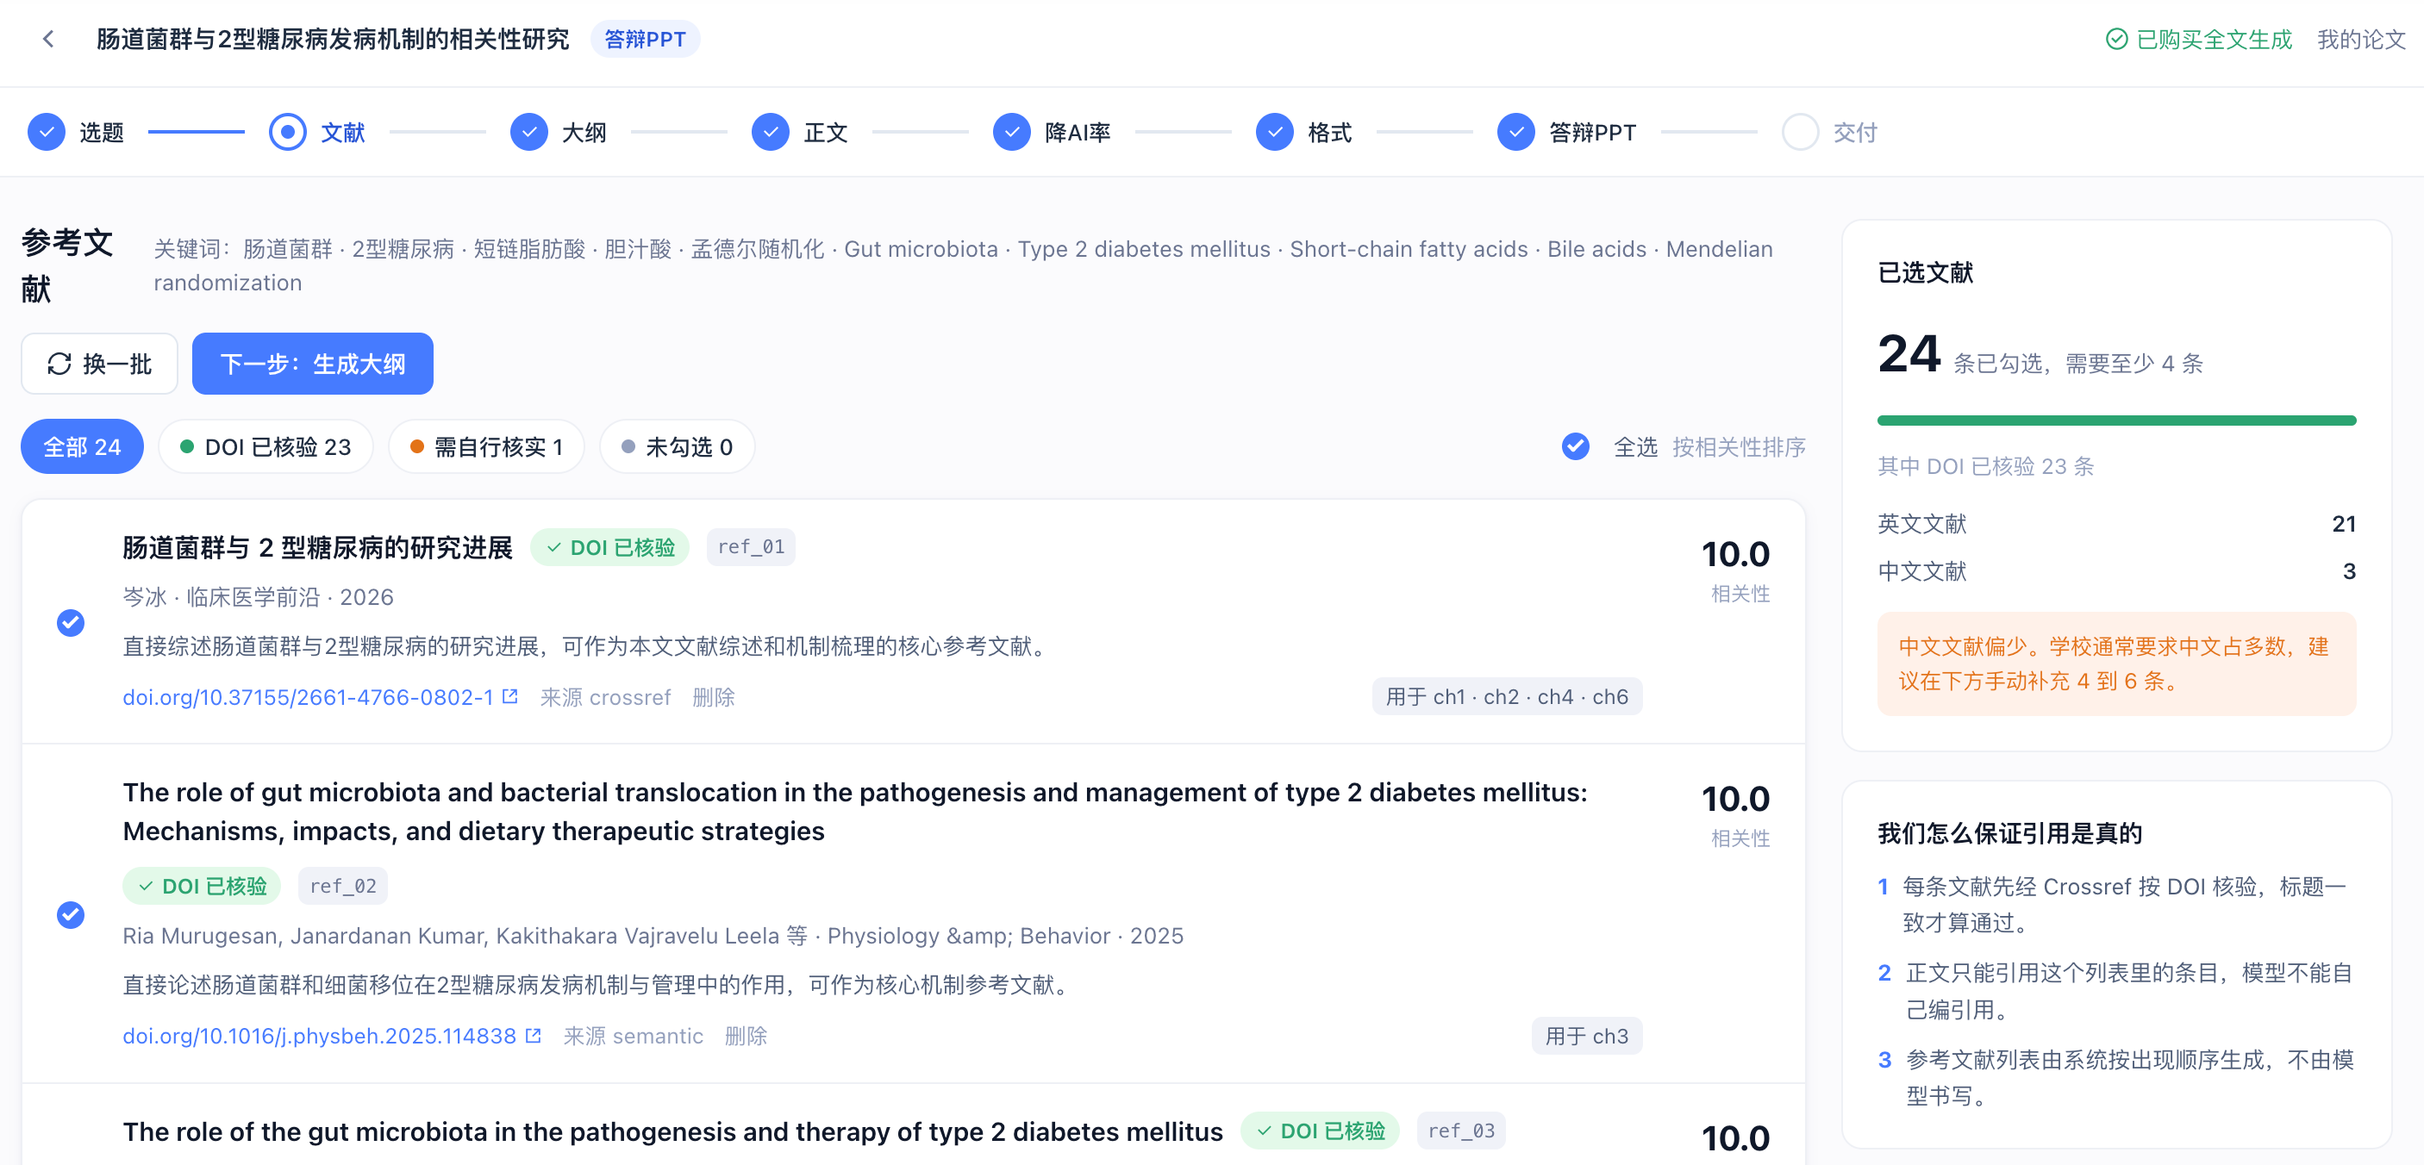Click the refresh icon on 换一批 button
2424x1165 pixels.
click(x=59, y=364)
